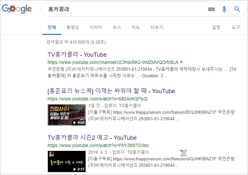Viewport: 248px width, 175px height.
Task: Open the 지도 tab
Action: point(136,27)
